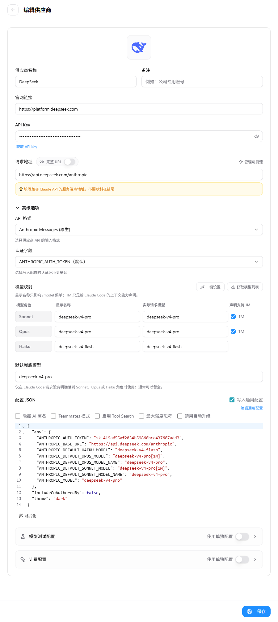This screenshot has height=622, width=278.
Task: Click the flask icon of 模型测试配置
Action: click(x=23, y=537)
